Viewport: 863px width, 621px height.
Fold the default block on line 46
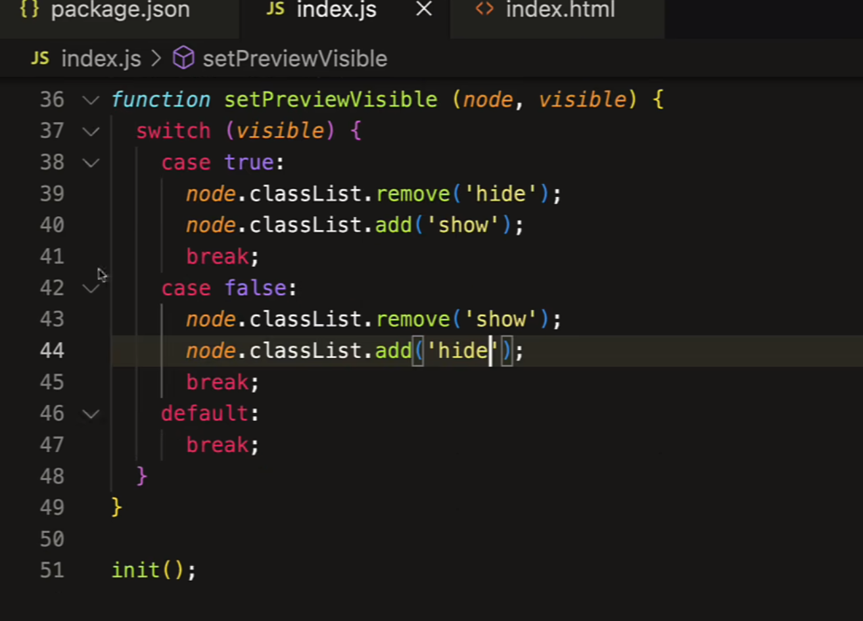(91, 413)
